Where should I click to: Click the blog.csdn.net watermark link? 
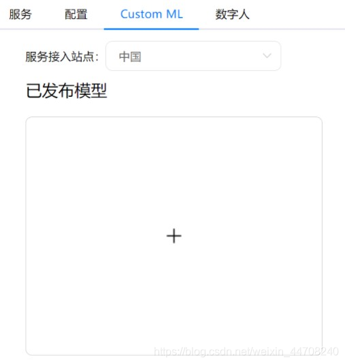[x=246, y=352]
